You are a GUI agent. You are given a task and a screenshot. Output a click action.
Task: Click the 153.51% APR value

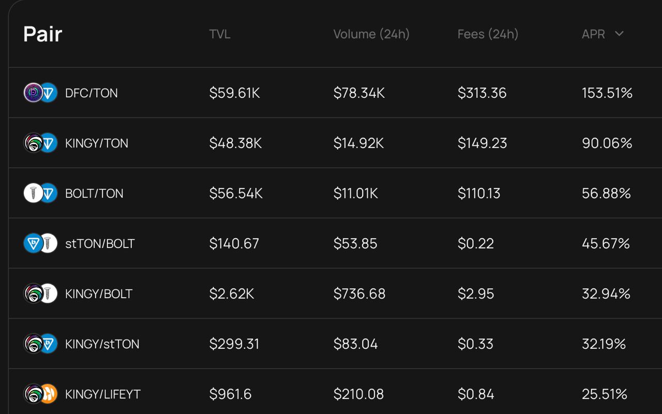(607, 93)
